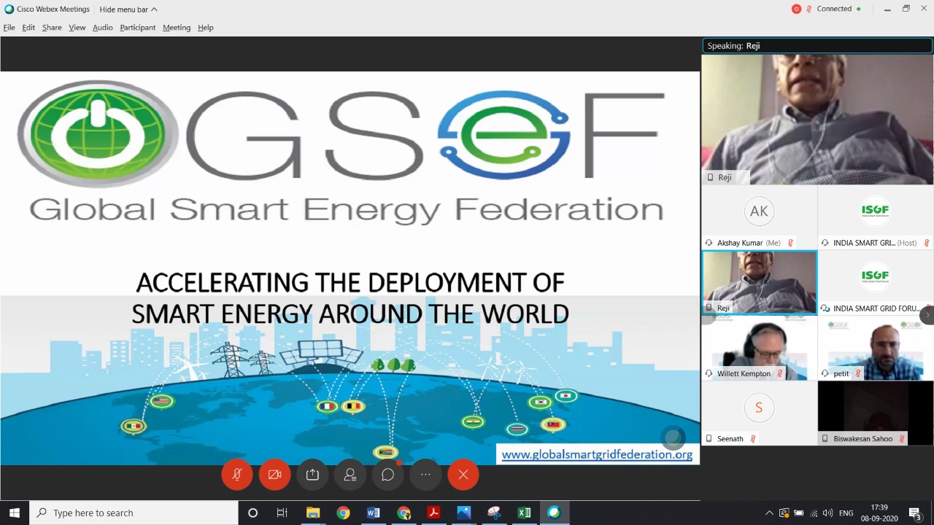The width and height of the screenshot is (934, 525).
Task: Open Windows Start menu
Action: (15, 513)
